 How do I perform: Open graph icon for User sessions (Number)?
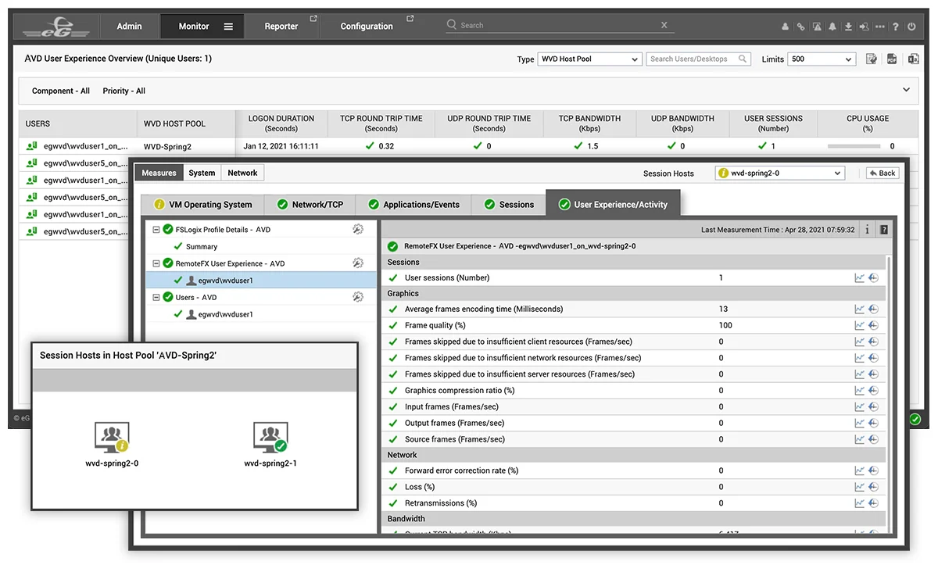click(860, 277)
